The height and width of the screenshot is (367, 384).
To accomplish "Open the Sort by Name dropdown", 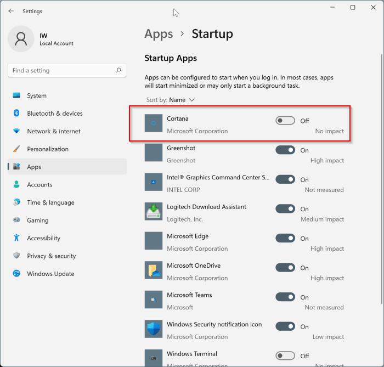I will 170,100.
